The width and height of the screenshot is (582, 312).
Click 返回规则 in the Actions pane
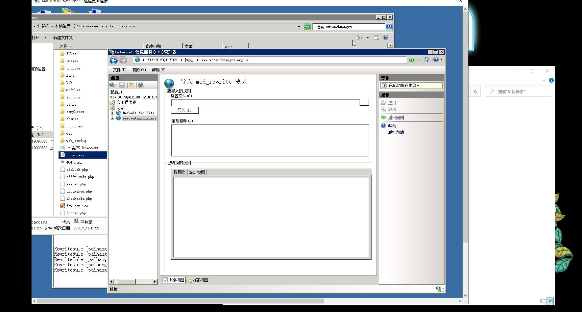(396, 117)
